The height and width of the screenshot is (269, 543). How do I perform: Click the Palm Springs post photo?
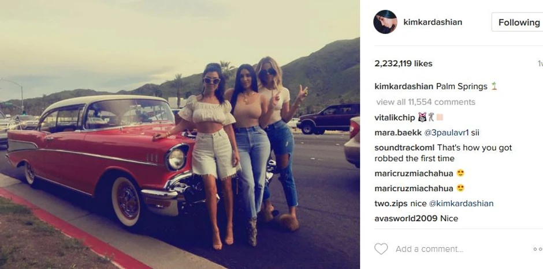click(180, 134)
